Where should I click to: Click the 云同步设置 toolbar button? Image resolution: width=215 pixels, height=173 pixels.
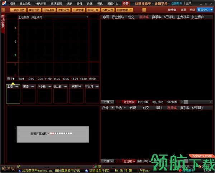pyautogui.click(x=18, y=10)
